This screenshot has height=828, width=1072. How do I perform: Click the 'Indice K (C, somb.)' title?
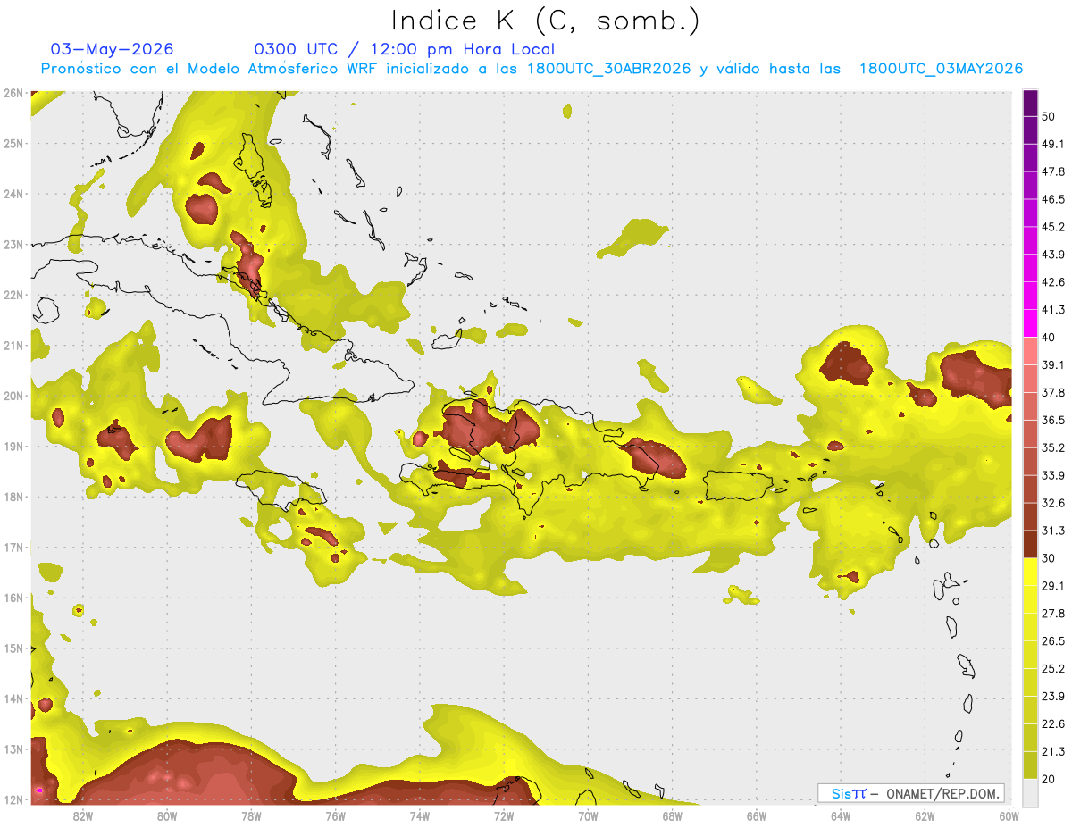click(x=546, y=21)
